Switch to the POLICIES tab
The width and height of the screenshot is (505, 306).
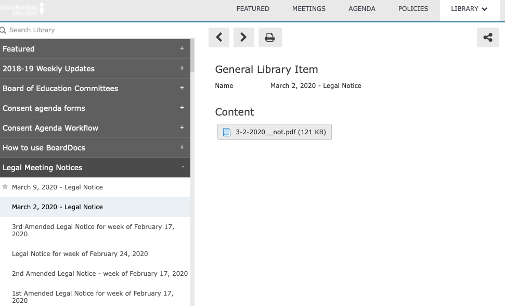(x=413, y=9)
